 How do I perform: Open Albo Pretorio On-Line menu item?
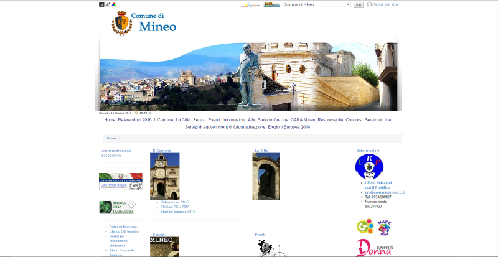(268, 120)
